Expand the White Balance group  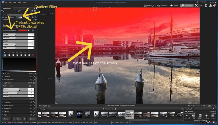point(3,80)
